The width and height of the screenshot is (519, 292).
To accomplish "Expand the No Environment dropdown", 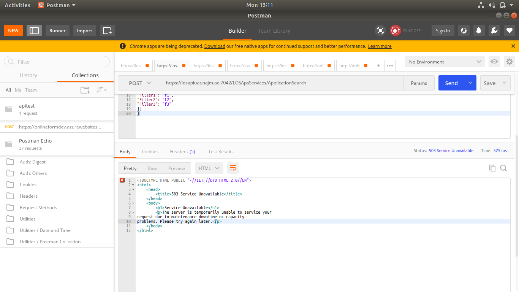I will (x=445, y=62).
